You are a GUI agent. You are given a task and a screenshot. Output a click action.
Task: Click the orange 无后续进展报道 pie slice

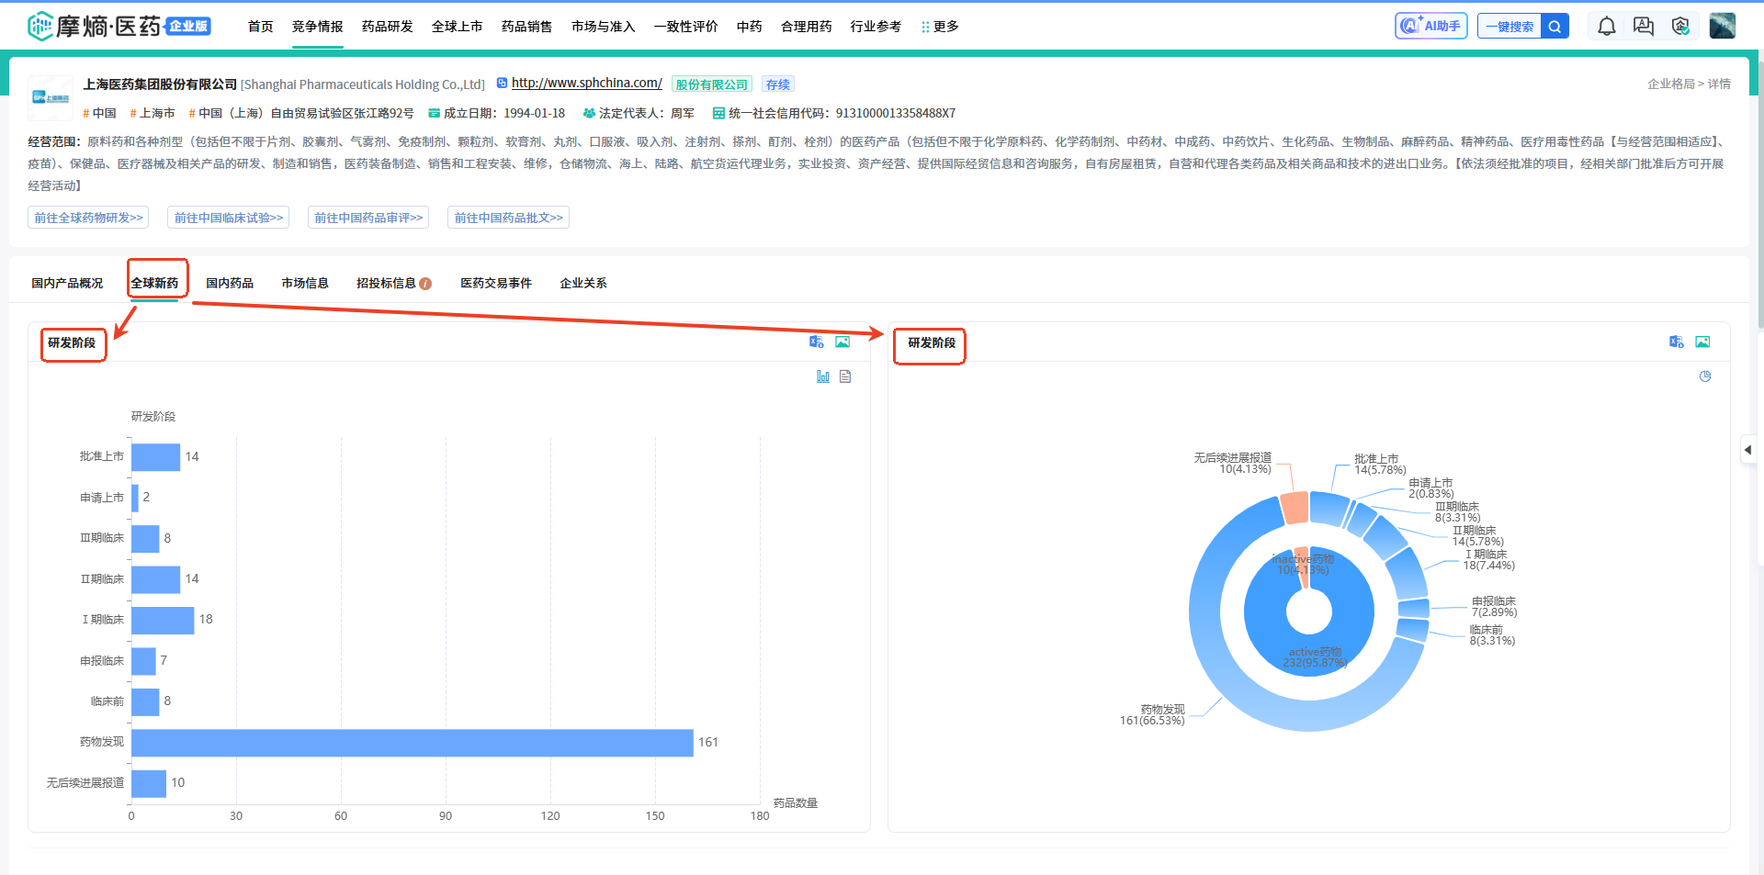[1295, 508]
